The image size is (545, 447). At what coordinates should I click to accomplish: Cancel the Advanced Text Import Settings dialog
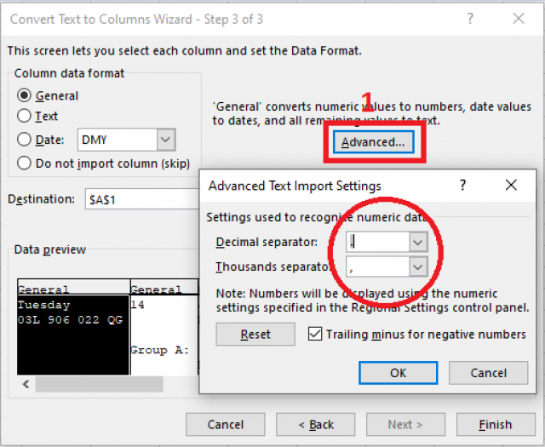click(488, 372)
